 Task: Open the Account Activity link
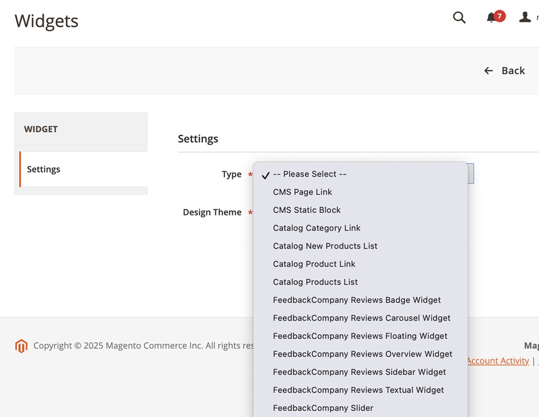pyautogui.click(x=498, y=361)
